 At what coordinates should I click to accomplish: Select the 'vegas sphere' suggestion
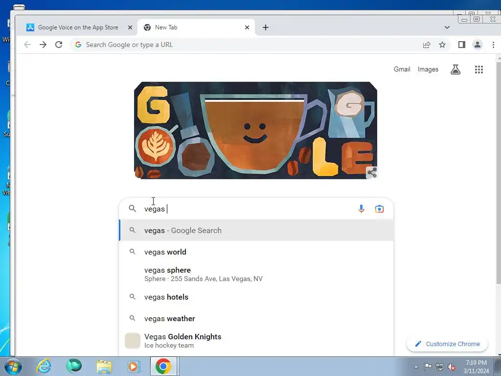(256, 274)
